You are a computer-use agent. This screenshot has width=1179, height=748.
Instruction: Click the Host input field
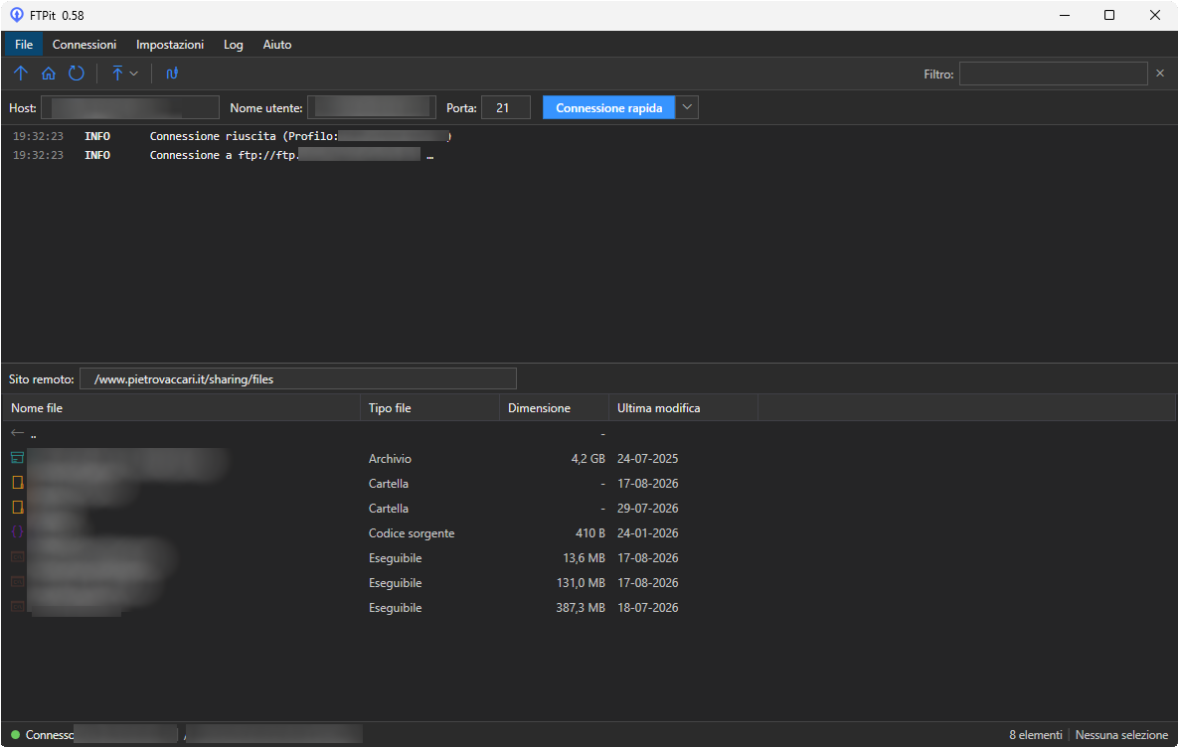[x=130, y=107]
